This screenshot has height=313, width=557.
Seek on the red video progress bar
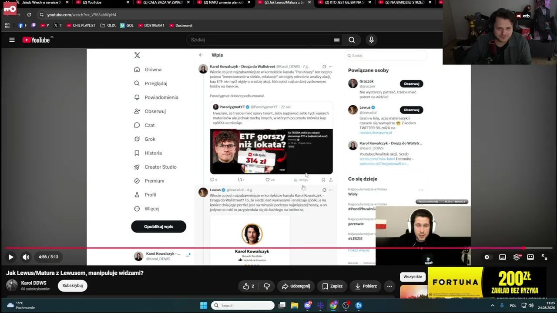278,249
